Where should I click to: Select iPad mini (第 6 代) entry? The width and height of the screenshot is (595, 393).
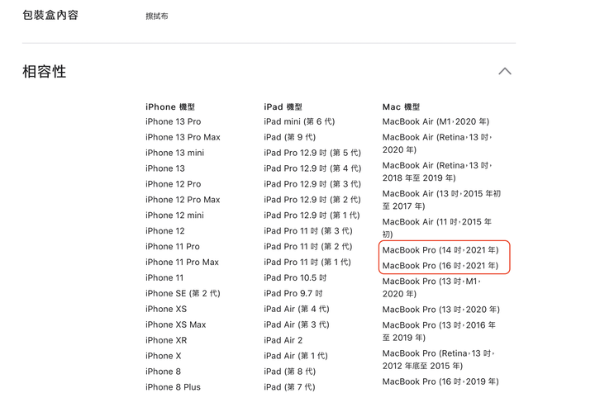point(299,121)
